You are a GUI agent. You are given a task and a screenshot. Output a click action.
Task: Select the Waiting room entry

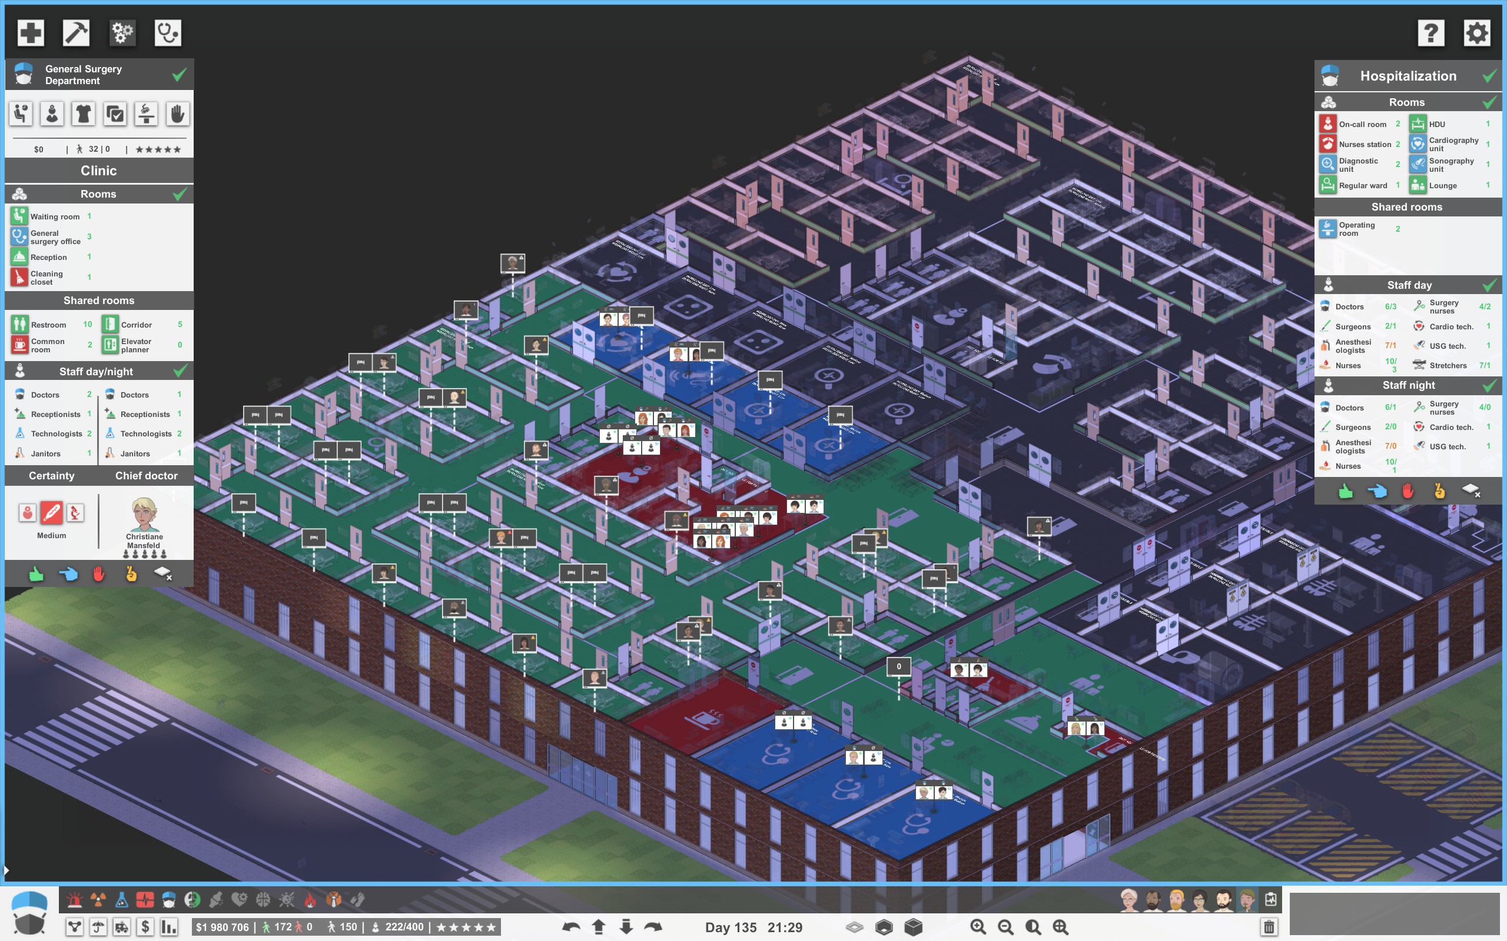point(51,216)
